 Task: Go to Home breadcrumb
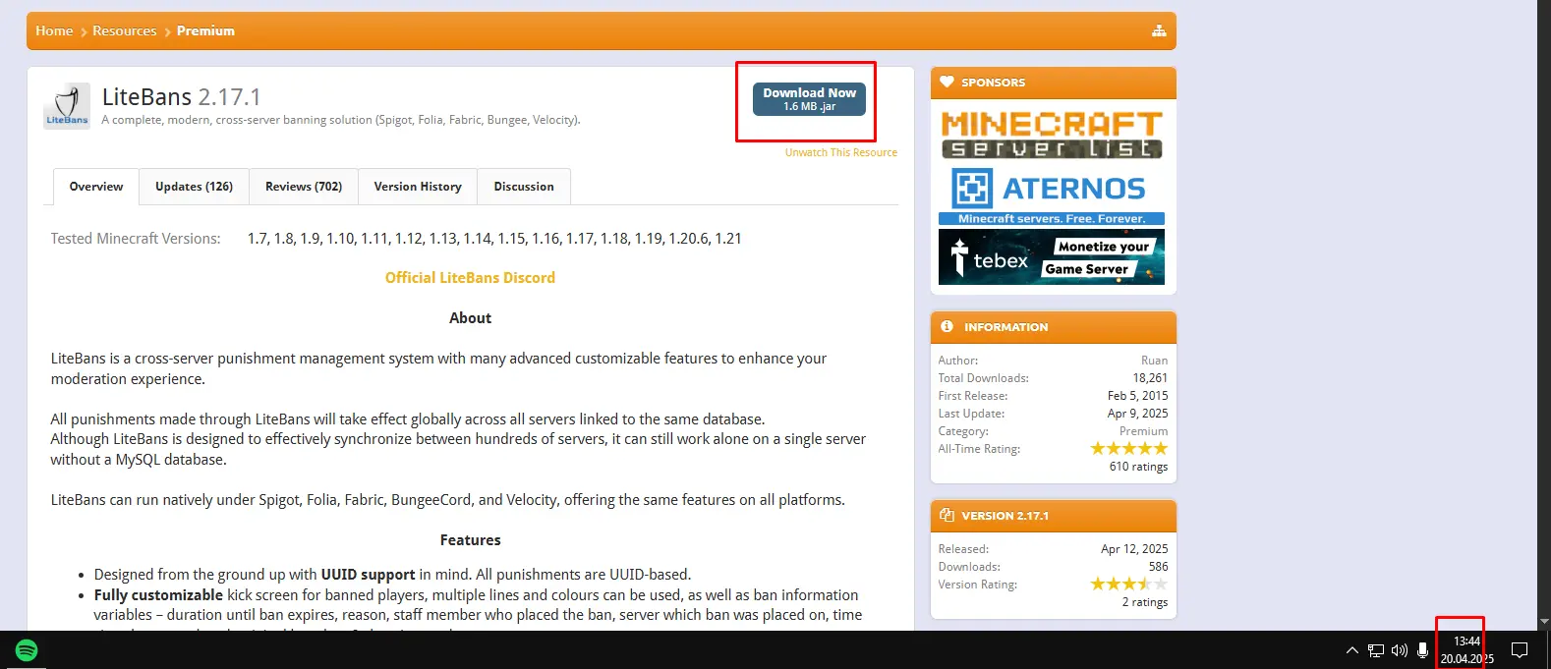[54, 31]
